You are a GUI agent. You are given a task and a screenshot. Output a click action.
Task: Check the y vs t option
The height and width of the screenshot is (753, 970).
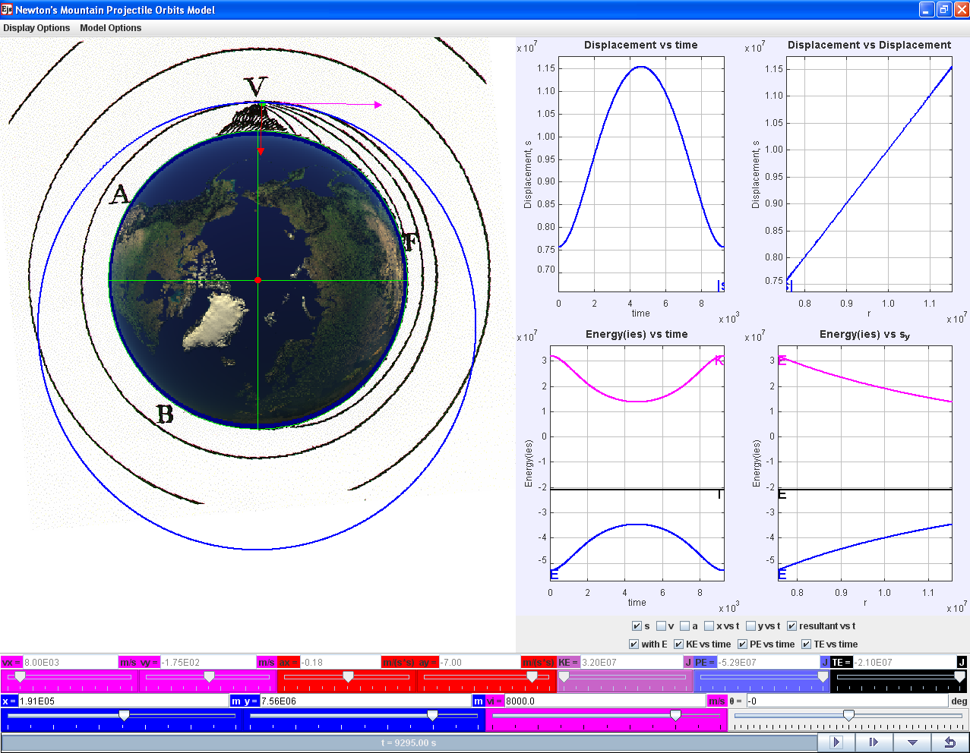coord(749,625)
